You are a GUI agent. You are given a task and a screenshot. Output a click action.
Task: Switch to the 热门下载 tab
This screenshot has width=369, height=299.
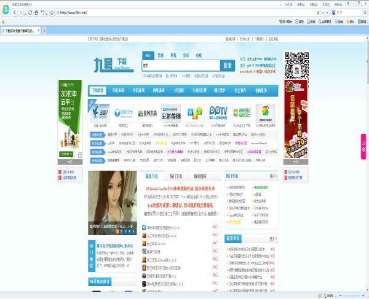[x=176, y=176]
